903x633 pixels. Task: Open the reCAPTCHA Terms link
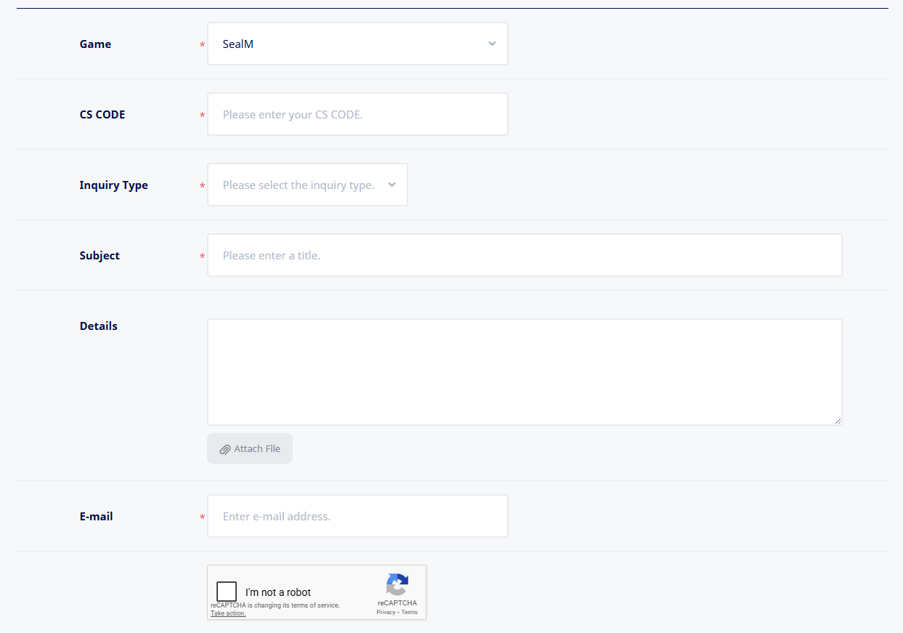(410, 613)
